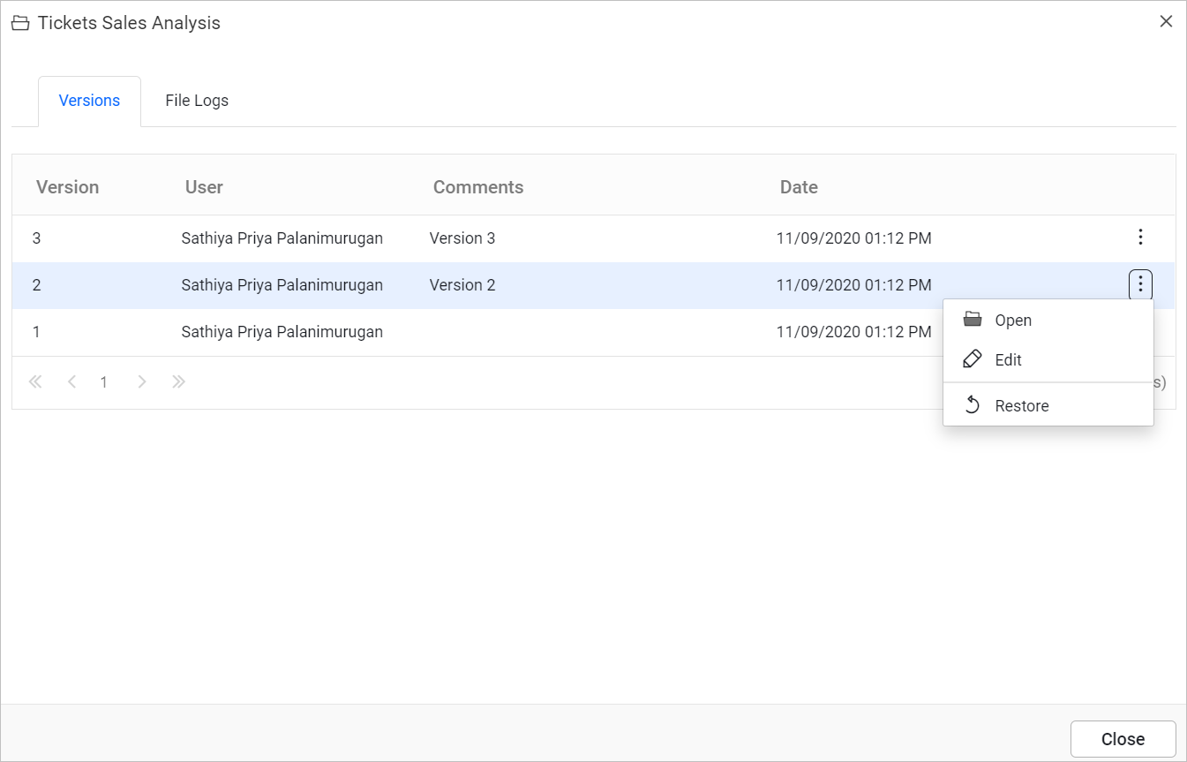Open the options menu for Version 3
The width and height of the screenshot is (1187, 762).
pyautogui.click(x=1140, y=237)
